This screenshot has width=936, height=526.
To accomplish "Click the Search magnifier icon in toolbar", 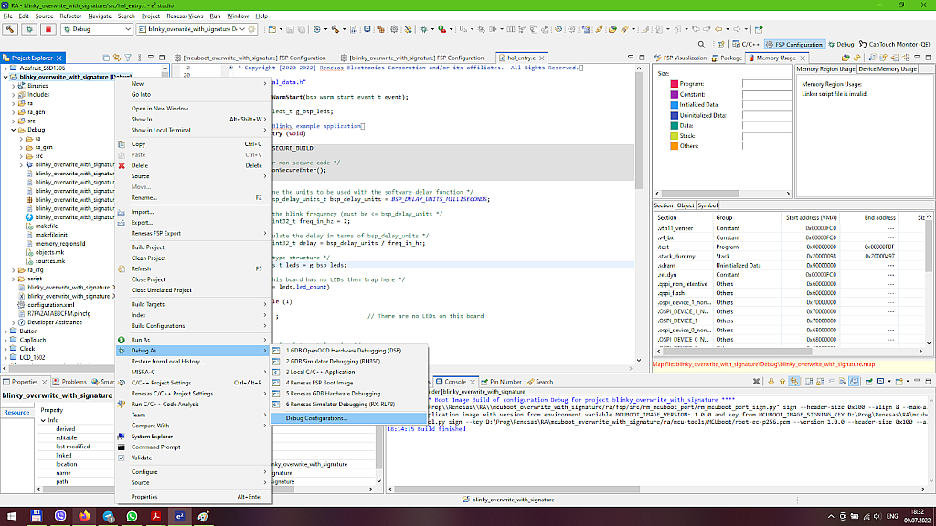I will (702, 44).
